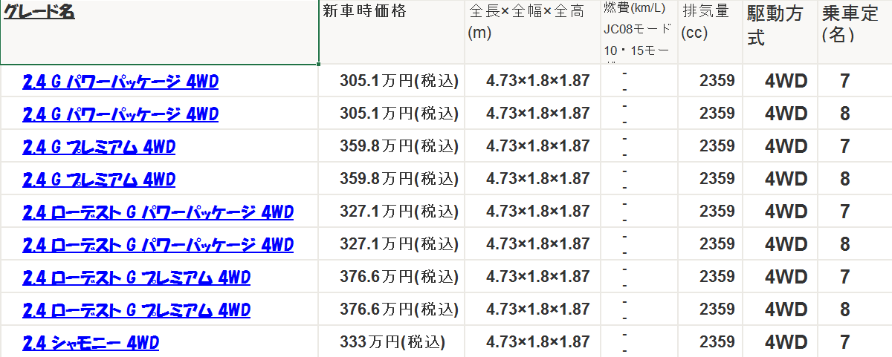Open the 2.4 シャモニー 4WD link
Viewport: 892px width, 357px height.
[91, 343]
